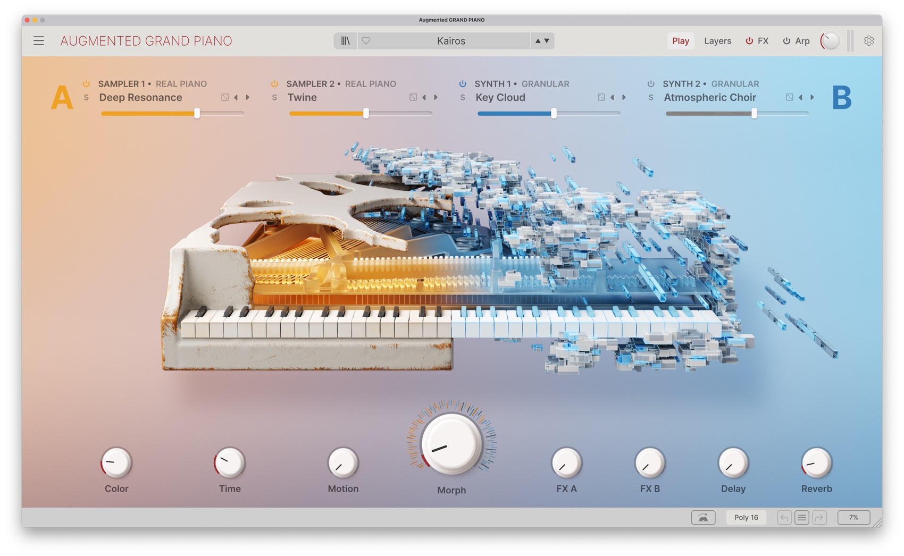The height and width of the screenshot is (556, 904).
Task: Open the FX tab
Action: coord(763,40)
